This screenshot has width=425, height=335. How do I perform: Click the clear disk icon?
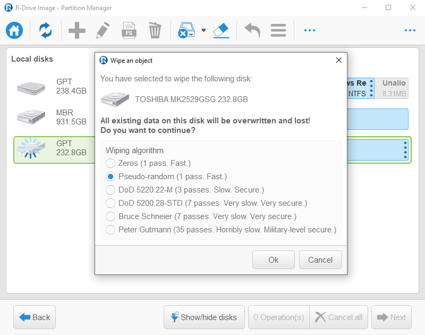(x=186, y=30)
